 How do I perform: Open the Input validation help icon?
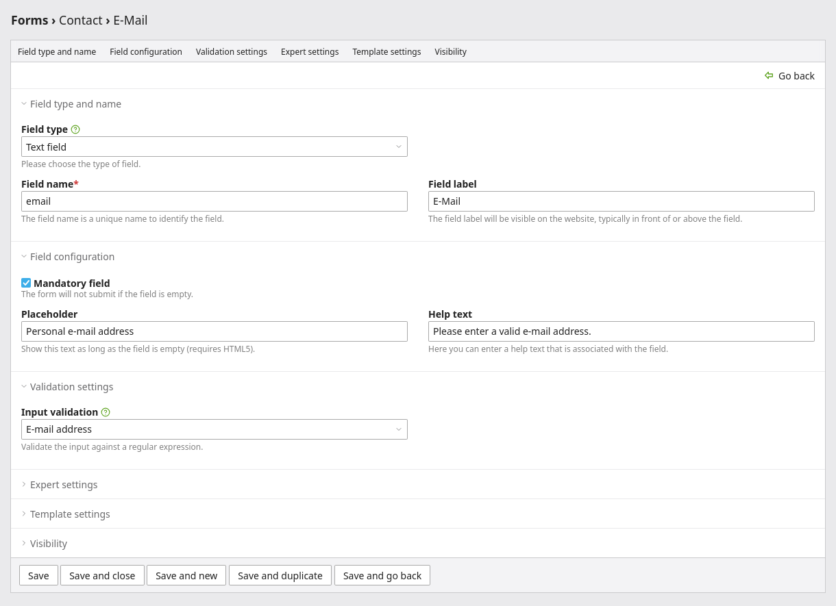tap(106, 412)
